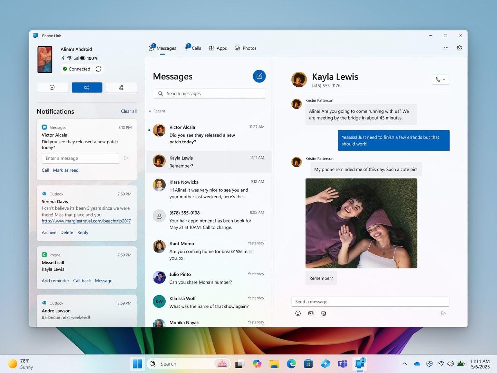Enable Do Not Disturb on phone
Viewport: 497px width, 373px height.
pos(52,87)
